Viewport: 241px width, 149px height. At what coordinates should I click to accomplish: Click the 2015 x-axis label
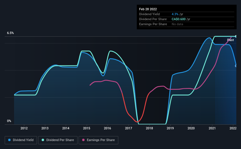tap(87, 128)
